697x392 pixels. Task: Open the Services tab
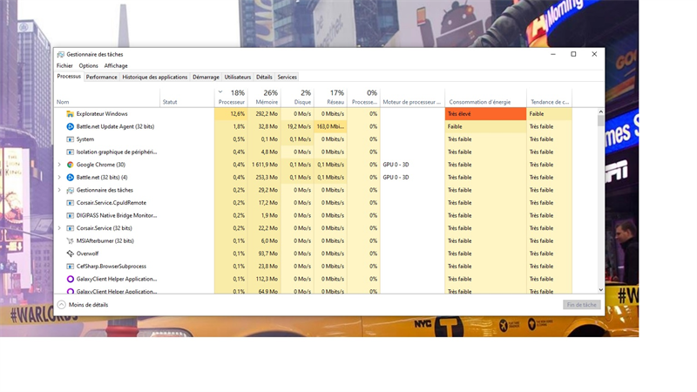click(287, 77)
